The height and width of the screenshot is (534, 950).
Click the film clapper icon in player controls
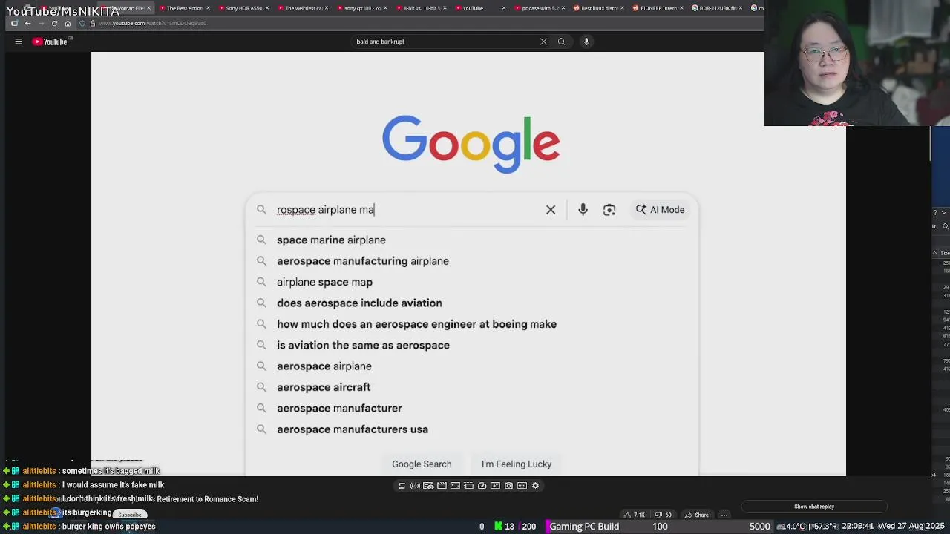pos(442,486)
